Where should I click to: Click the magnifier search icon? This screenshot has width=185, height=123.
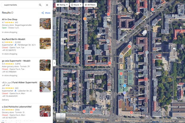(x=40, y=5)
